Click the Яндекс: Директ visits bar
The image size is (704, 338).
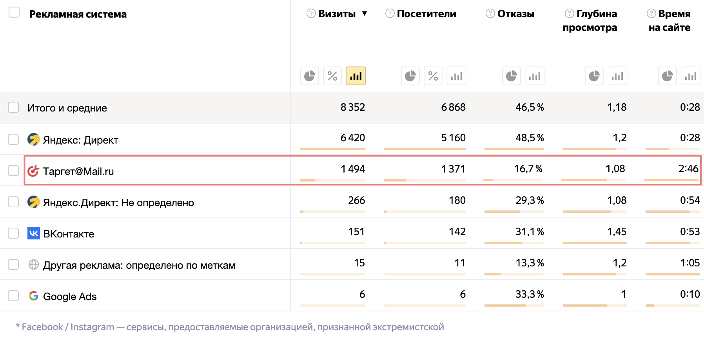[x=333, y=149]
